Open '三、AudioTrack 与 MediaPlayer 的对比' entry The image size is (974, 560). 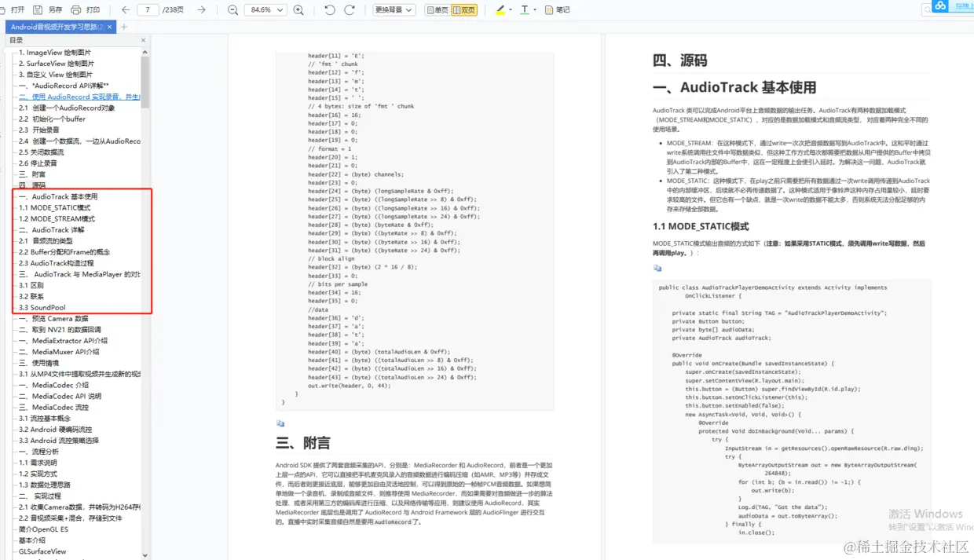click(x=79, y=274)
